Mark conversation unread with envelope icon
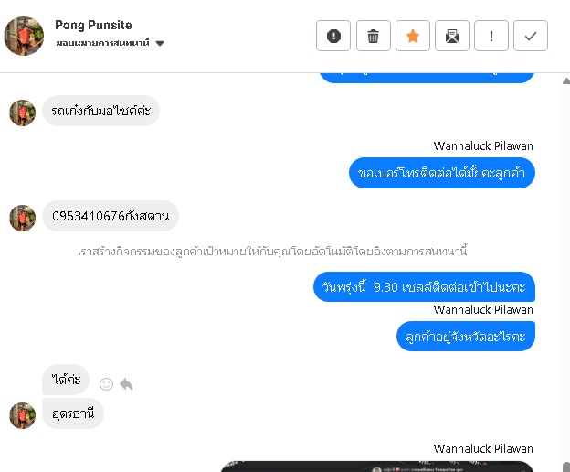 click(x=452, y=36)
